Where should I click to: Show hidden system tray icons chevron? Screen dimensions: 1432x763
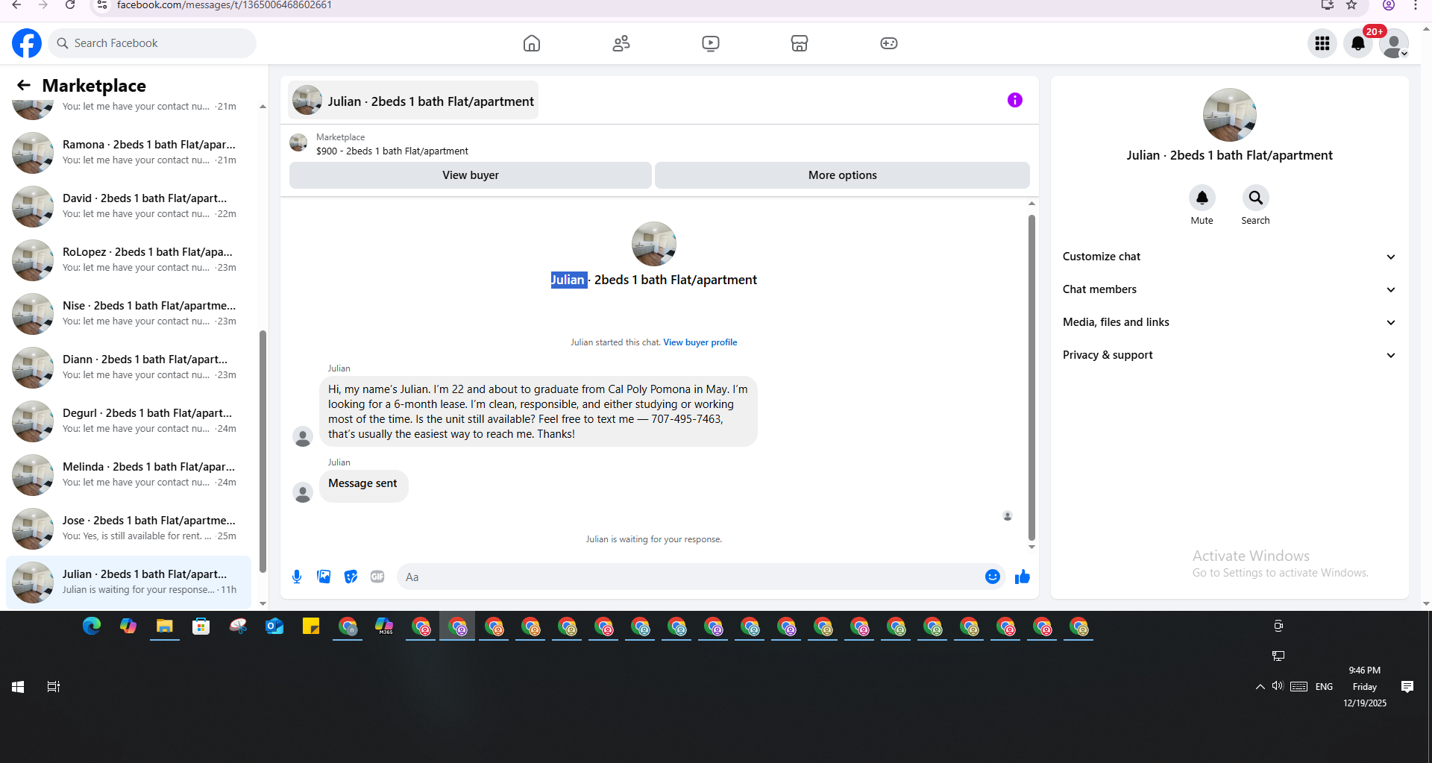(1260, 687)
